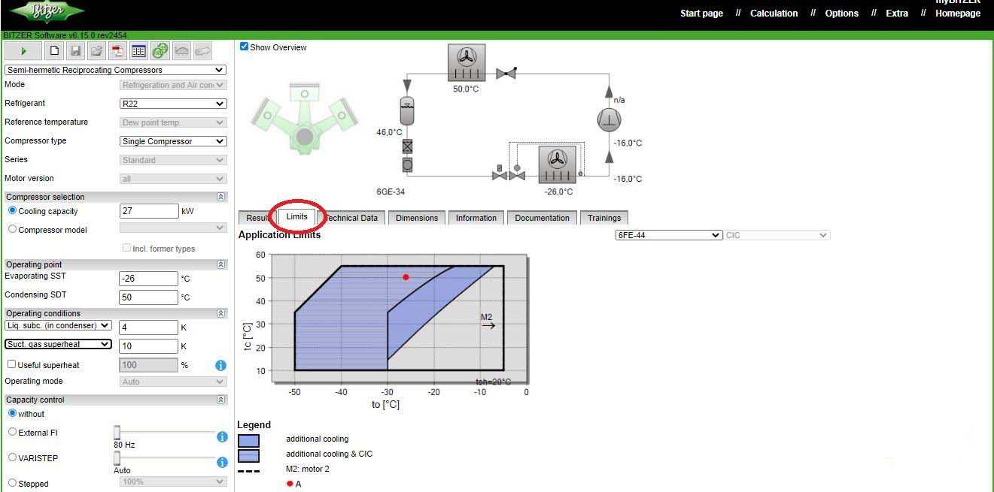994x492 pixels.
Task: Open the Documentation tab
Action: 543,218
